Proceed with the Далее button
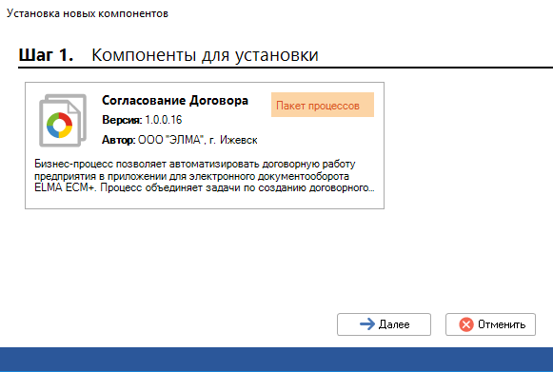553x372 pixels. click(384, 324)
